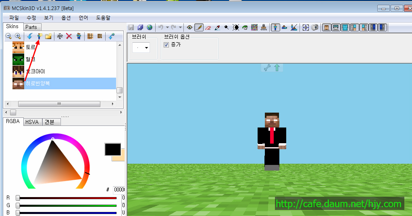The width and height of the screenshot is (412, 216).
Task: Toggle right arm visibility
Action: coord(364,27)
